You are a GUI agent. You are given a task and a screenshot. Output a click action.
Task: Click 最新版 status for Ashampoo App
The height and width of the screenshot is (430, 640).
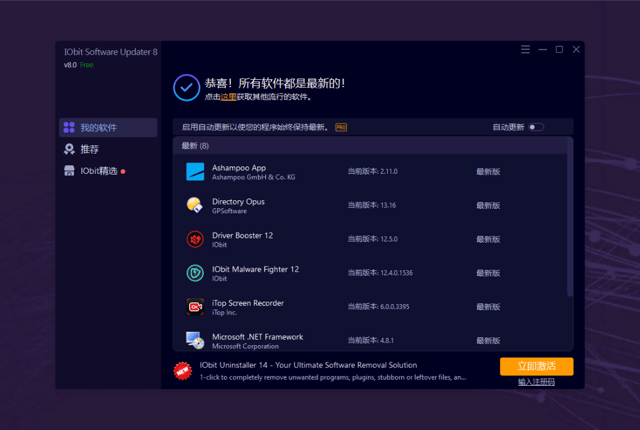pyautogui.click(x=488, y=172)
